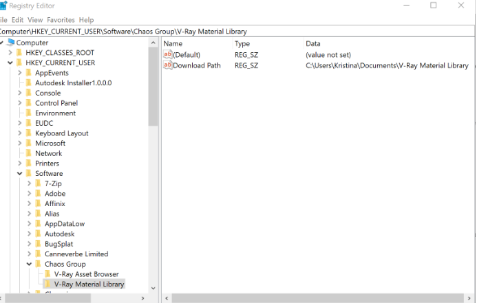Screen dimensions: 477x303
Task: Click the values pane horizontal scrollbar thumb
Action: click(317, 298)
